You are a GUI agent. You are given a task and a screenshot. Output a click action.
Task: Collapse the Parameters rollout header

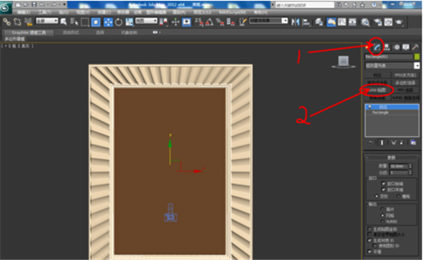click(391, 158)
